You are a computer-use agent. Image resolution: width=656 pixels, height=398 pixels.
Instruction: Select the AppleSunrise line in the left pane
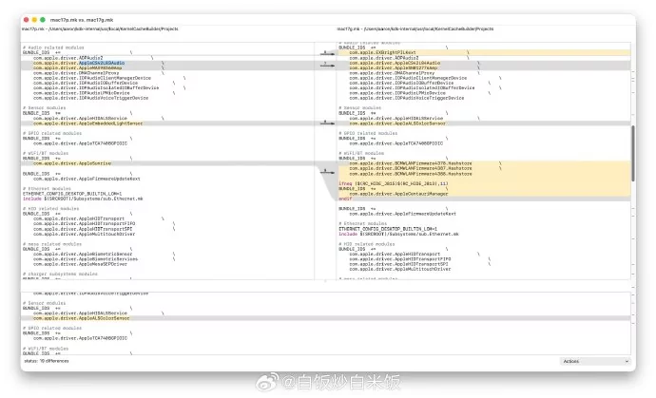tap(71, 162)
